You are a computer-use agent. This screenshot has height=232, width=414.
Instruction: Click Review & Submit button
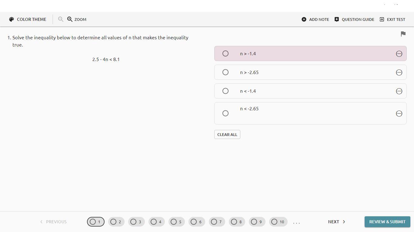coord(387,222)
